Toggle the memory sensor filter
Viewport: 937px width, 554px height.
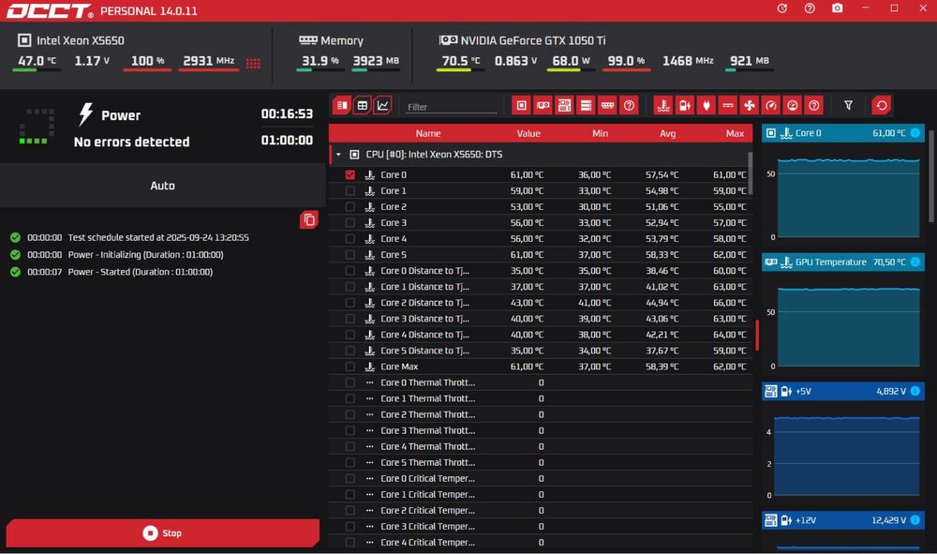(608, 106)
